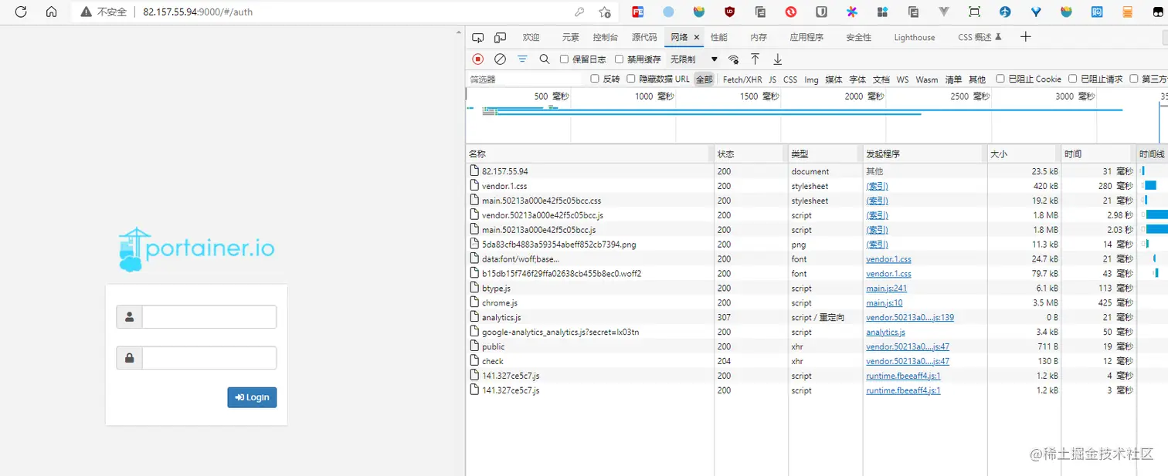Open network search panel
The width and height of the screenshot is (1168, 476).
pos(545,59)
